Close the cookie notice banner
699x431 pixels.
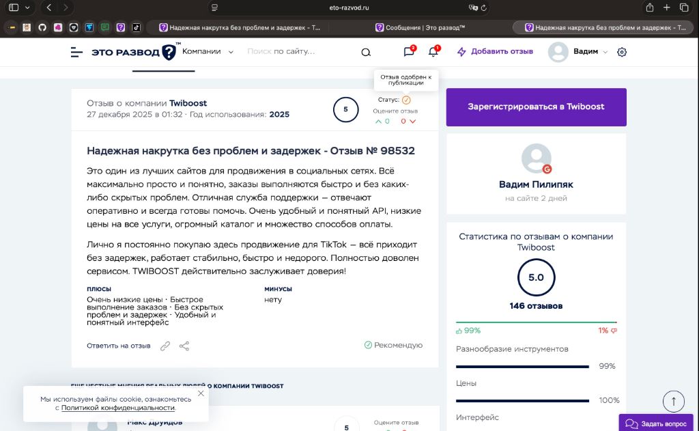pyautogui.click(x=201, y=393)
